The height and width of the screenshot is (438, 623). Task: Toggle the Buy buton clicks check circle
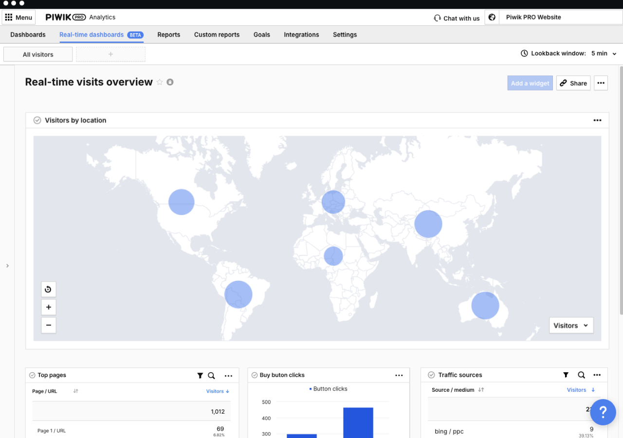point(255,375)
